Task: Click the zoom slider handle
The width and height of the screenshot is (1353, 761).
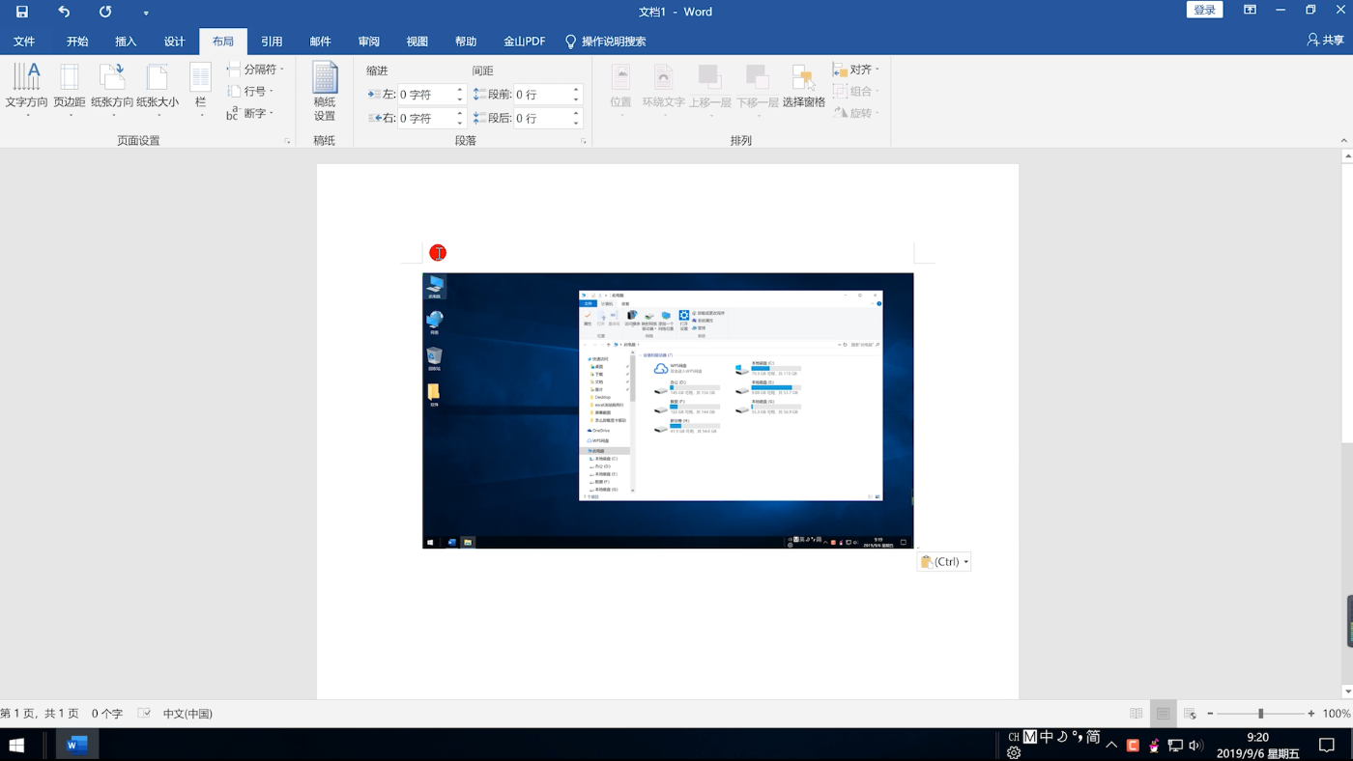Action: (x=1260, y=714)
